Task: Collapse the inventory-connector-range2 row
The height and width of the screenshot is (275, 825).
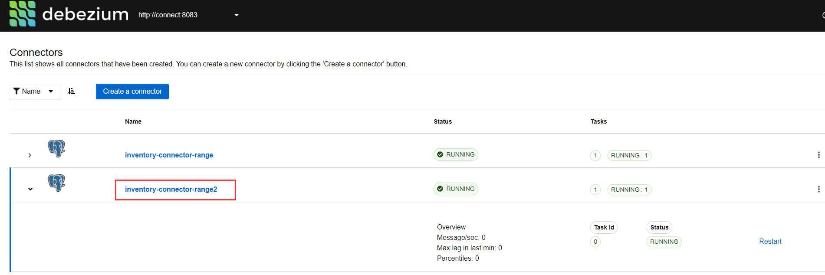Action: (30, 189)
